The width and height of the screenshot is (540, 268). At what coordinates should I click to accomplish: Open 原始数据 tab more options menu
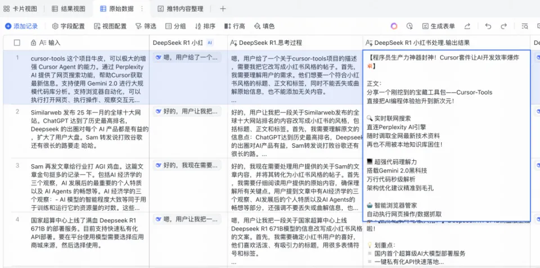142,9
